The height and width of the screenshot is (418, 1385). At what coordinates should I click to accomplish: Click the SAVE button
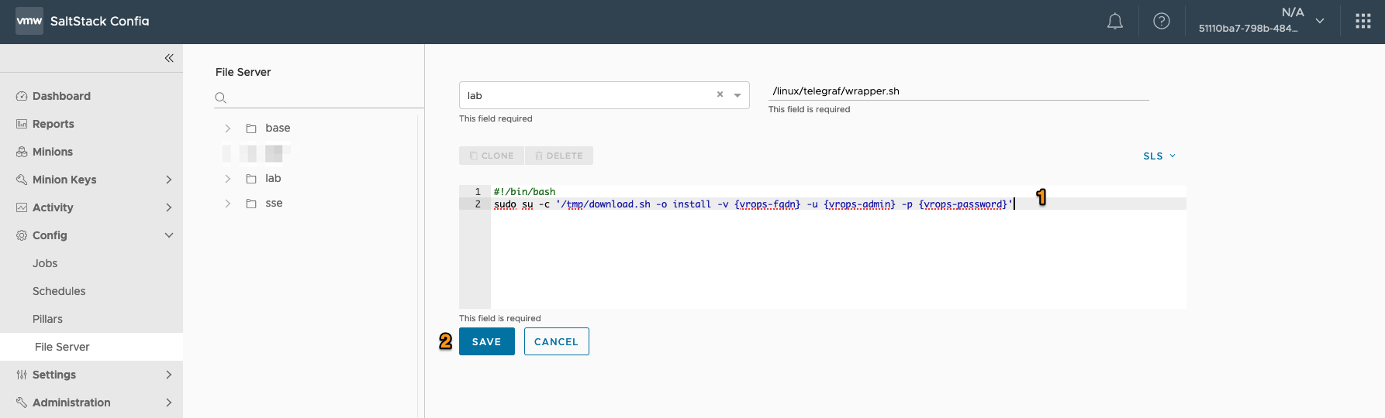487,341
